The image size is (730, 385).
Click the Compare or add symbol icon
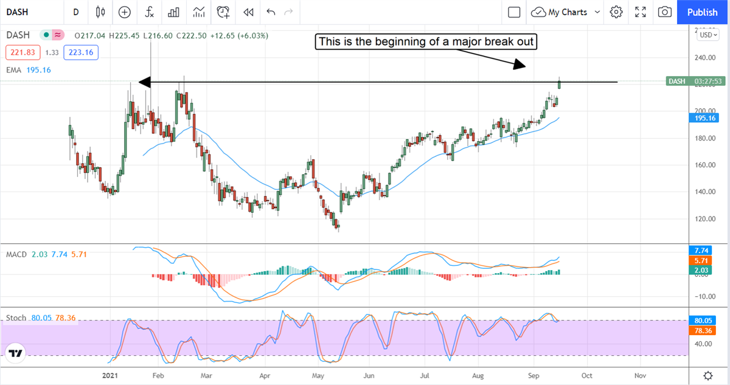coord(125,12)
